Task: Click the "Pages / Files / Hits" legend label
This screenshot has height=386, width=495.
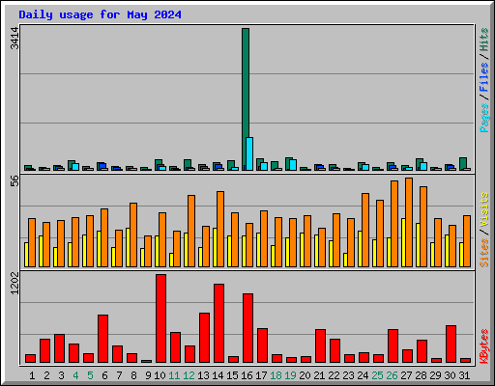Action: (x=483, y=80)
